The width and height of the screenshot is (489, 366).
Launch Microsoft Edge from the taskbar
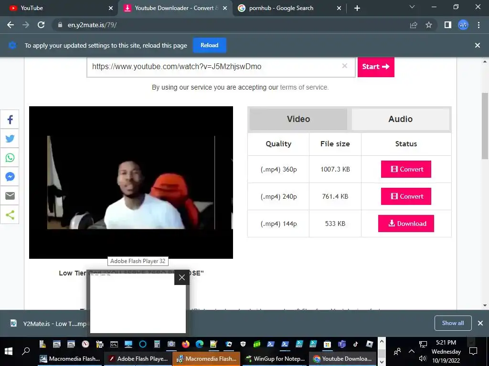(200, 344)
